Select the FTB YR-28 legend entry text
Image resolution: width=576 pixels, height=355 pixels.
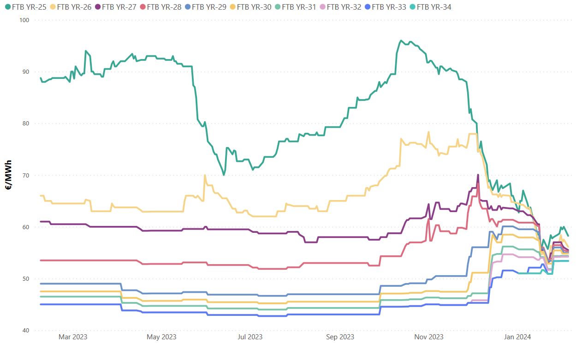pos(165,7)
